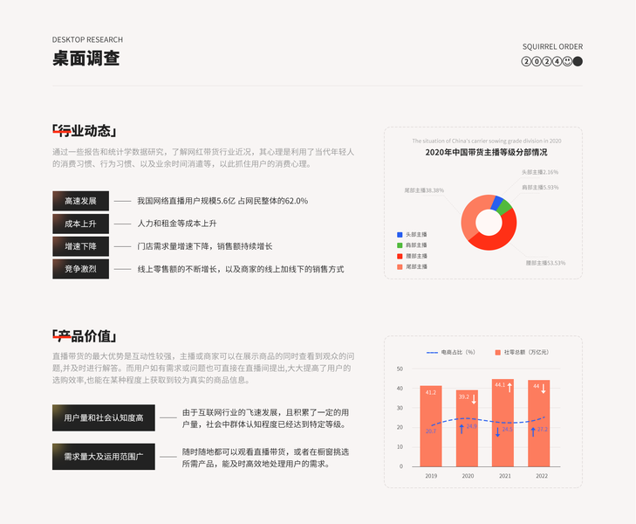Select the blue 头部主播 legend swatch
636x524 pixels.
click(x=400, y=235)
